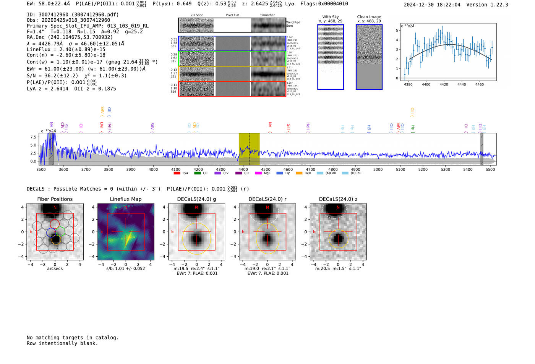Click the 's/b: 1.01 +/- 0.052' caption
The width and height of the screenshot is (535, 364).
(126, 269)
